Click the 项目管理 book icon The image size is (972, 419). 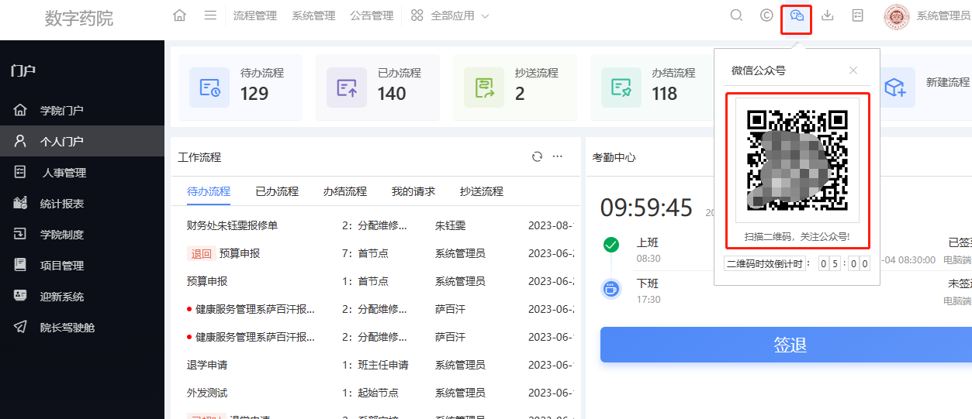[21, 265]
